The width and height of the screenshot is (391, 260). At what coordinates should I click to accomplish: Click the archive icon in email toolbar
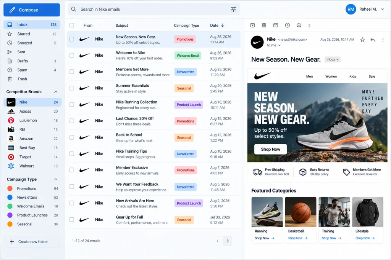(x=252, y=25)
